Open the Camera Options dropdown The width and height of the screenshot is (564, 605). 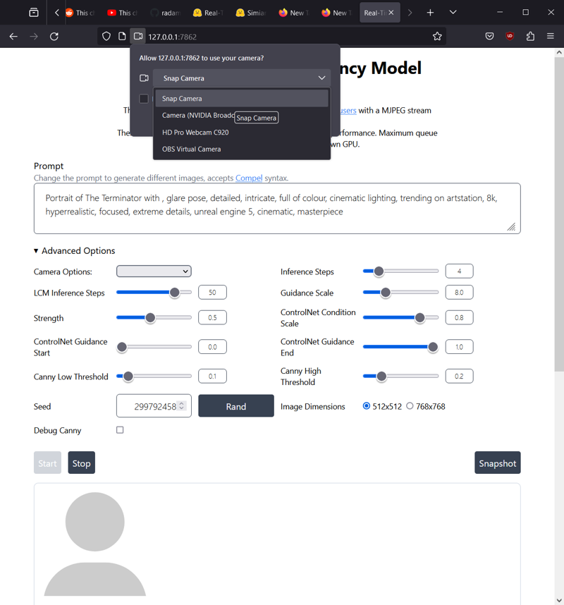click(x=154, y=271)
